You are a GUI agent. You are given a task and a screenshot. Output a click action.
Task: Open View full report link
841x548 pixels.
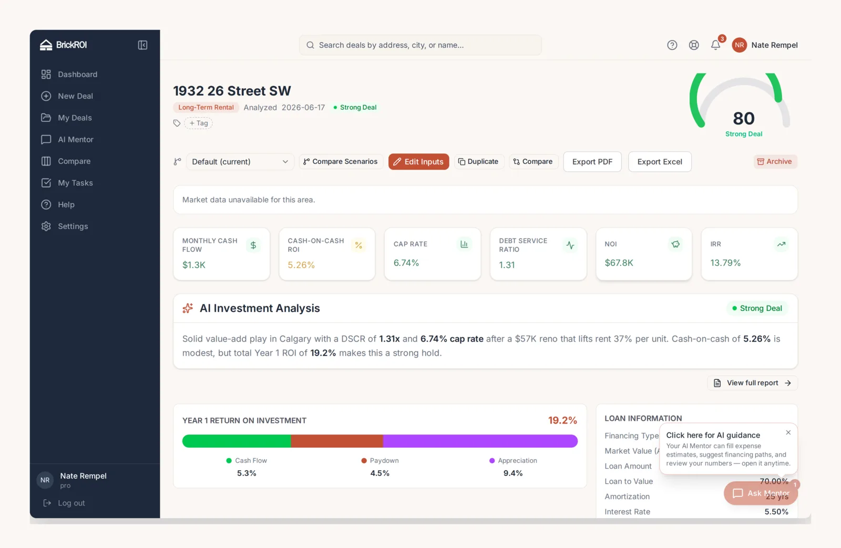pyautogui.click(x=752, y=383)
